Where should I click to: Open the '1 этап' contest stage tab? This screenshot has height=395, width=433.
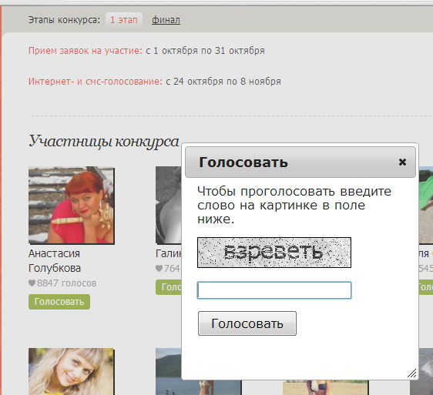[124, 20]
